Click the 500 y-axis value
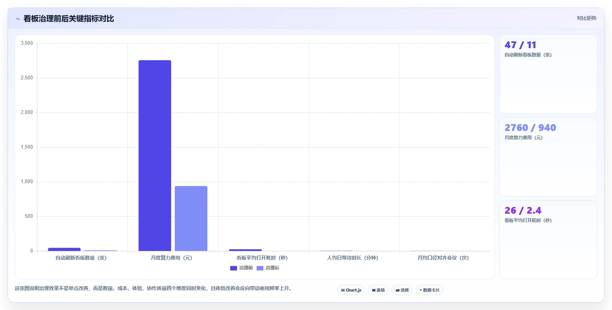 pos(29,216)
